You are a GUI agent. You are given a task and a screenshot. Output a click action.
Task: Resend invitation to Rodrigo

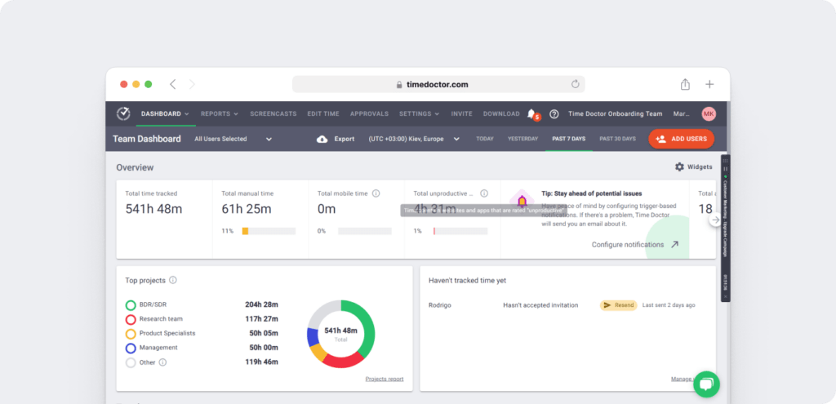tap(618, 305)
